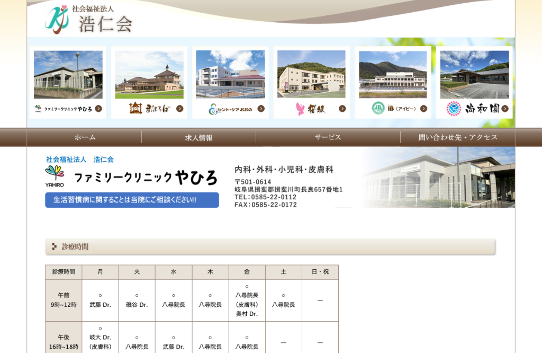Click 生活習慣病に関することは当院にご相談ください blue banner

132,200
